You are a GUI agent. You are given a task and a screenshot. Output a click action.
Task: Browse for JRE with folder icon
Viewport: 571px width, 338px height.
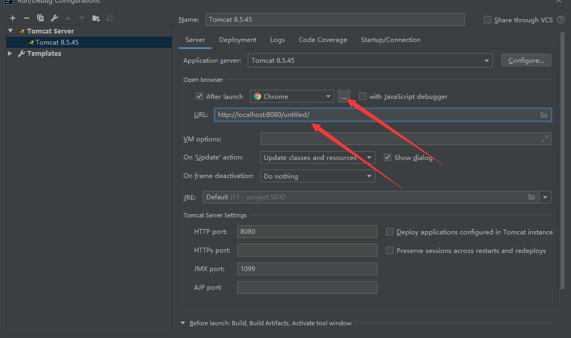coord(532,197)
